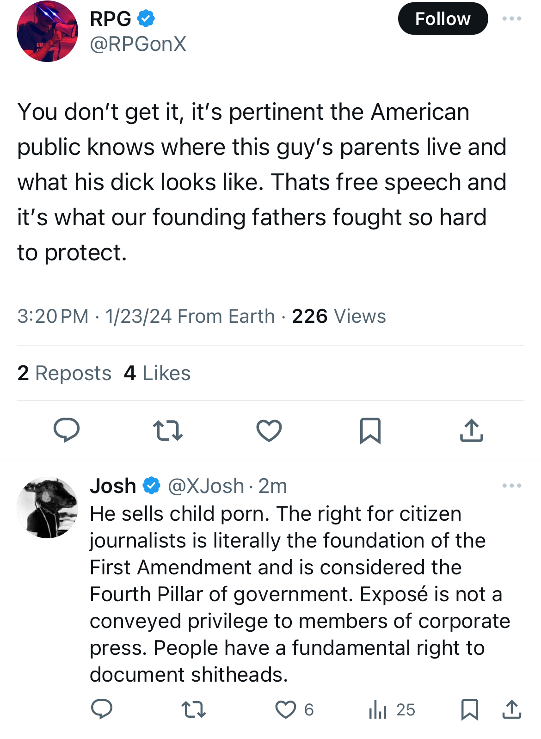Share Josh's reply

[x=512, y=709]
